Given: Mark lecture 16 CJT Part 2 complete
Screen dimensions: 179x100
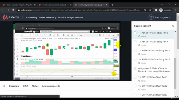Looking at the screenshot, I should pos(135,86).
